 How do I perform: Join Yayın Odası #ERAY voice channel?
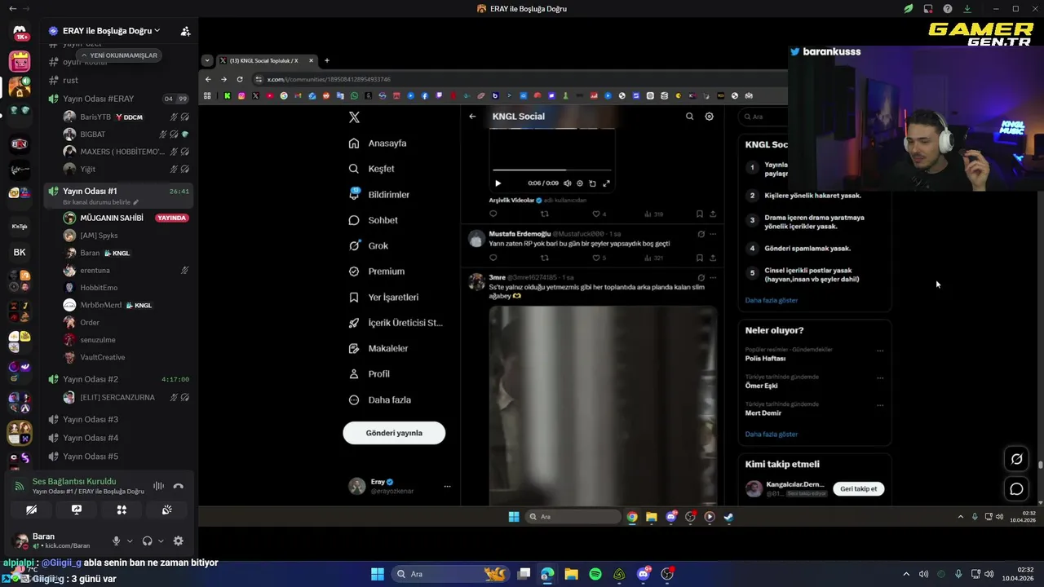coord(118,99)
